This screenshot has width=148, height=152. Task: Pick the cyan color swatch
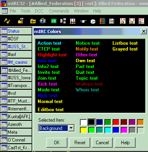[x=108, y=130]
